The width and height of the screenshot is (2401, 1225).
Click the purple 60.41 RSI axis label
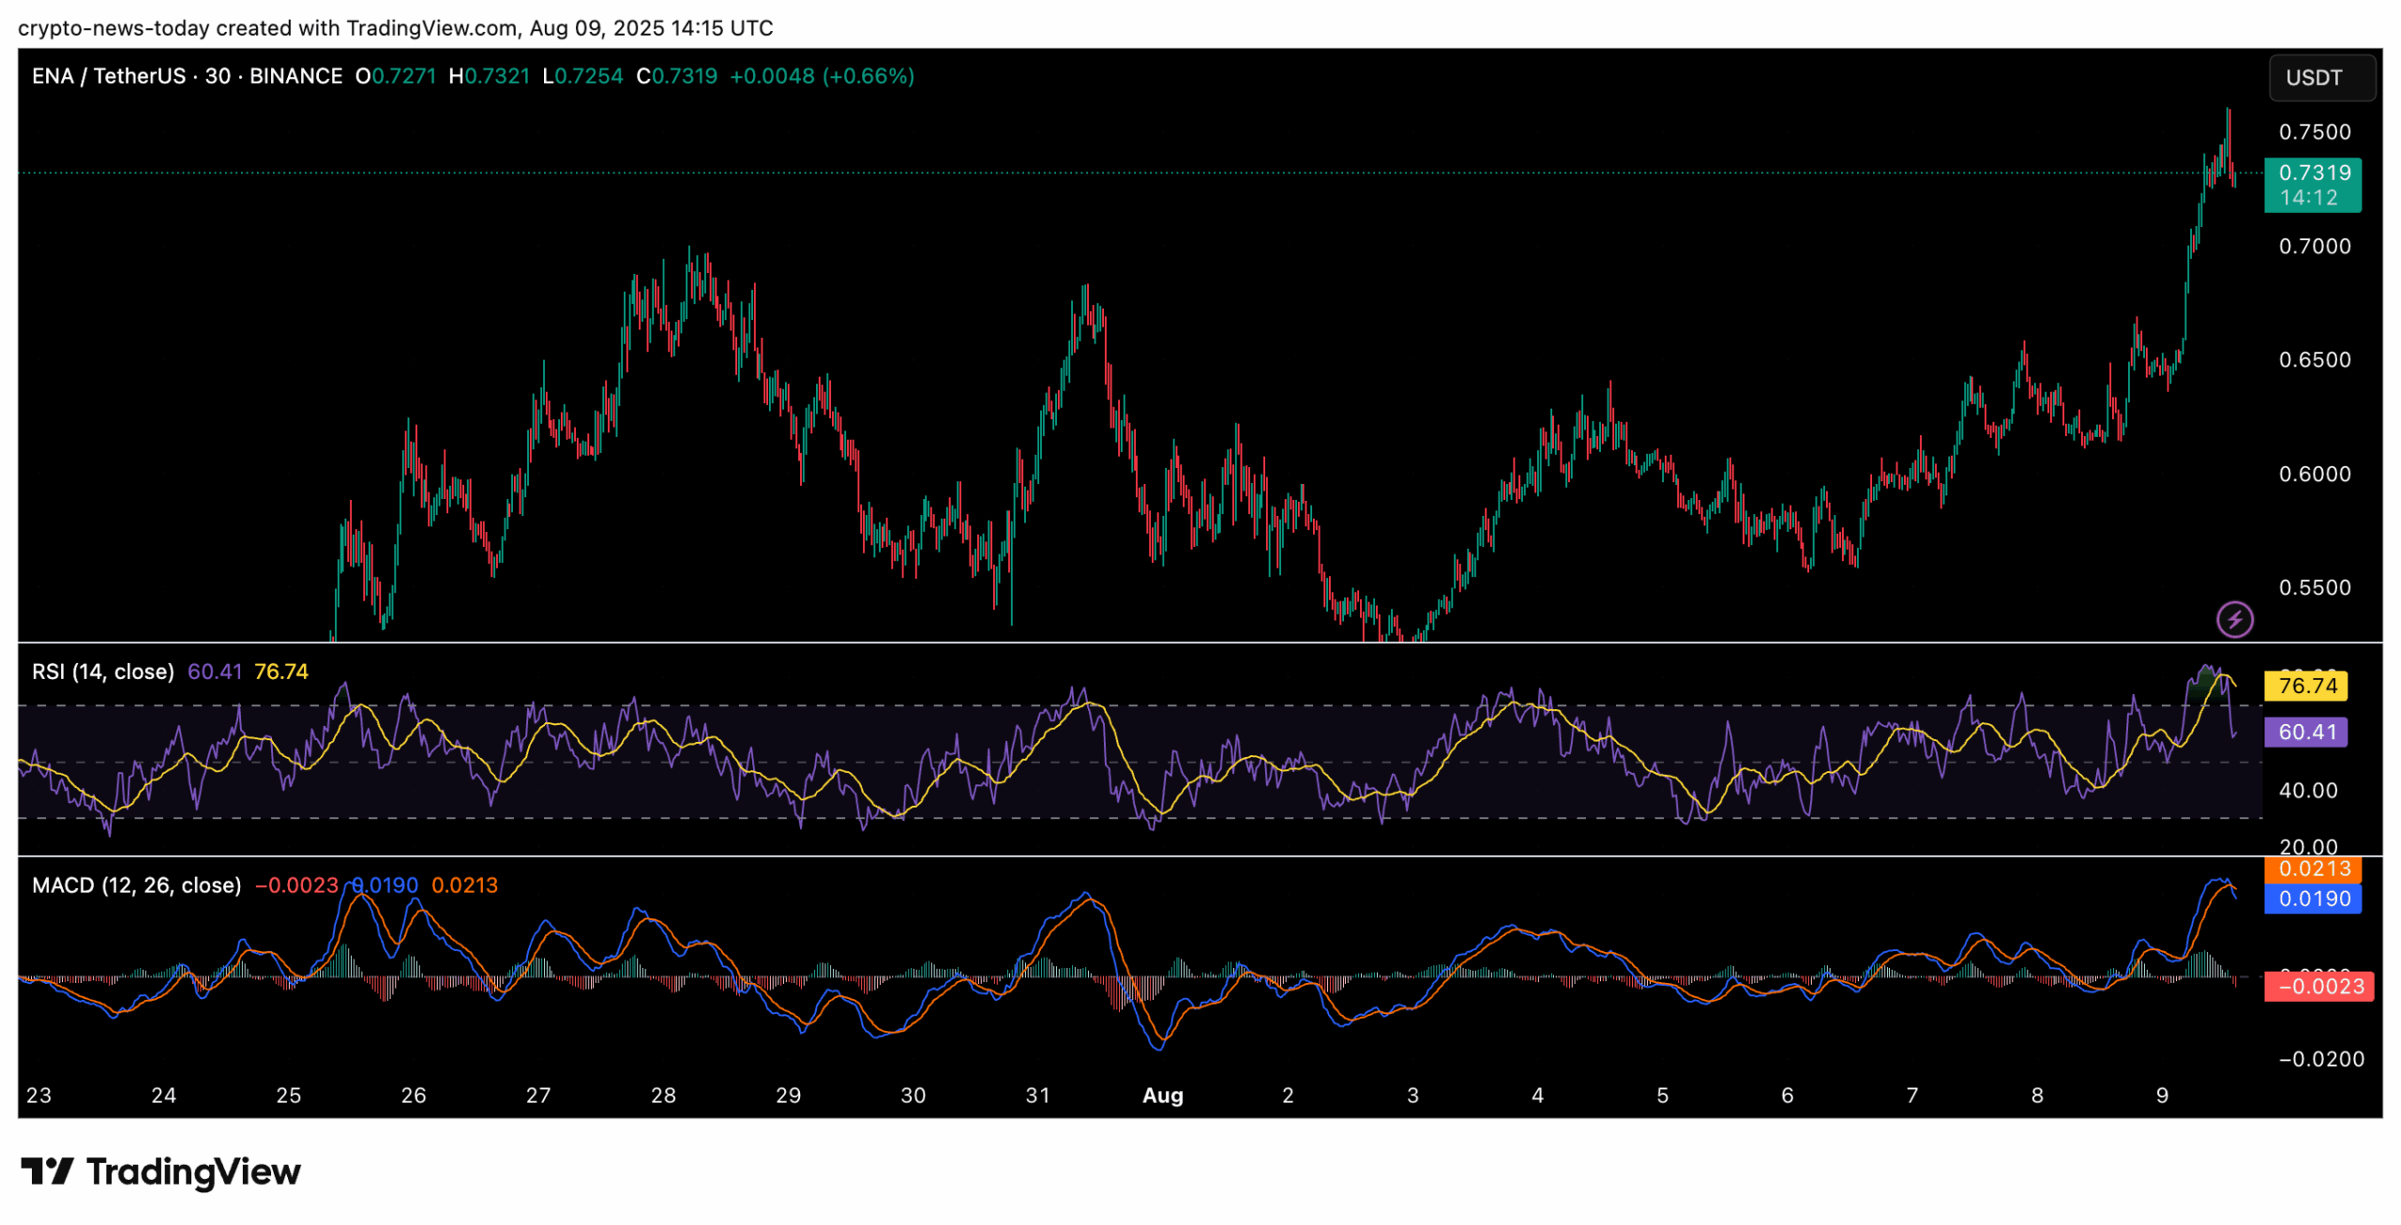pos(2306,732)
